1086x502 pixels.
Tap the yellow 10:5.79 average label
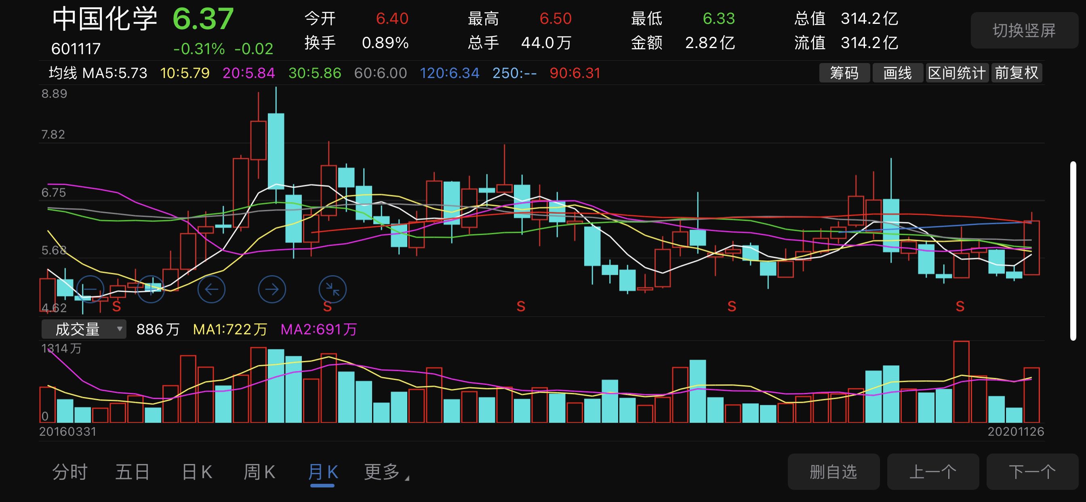[185, 73]
